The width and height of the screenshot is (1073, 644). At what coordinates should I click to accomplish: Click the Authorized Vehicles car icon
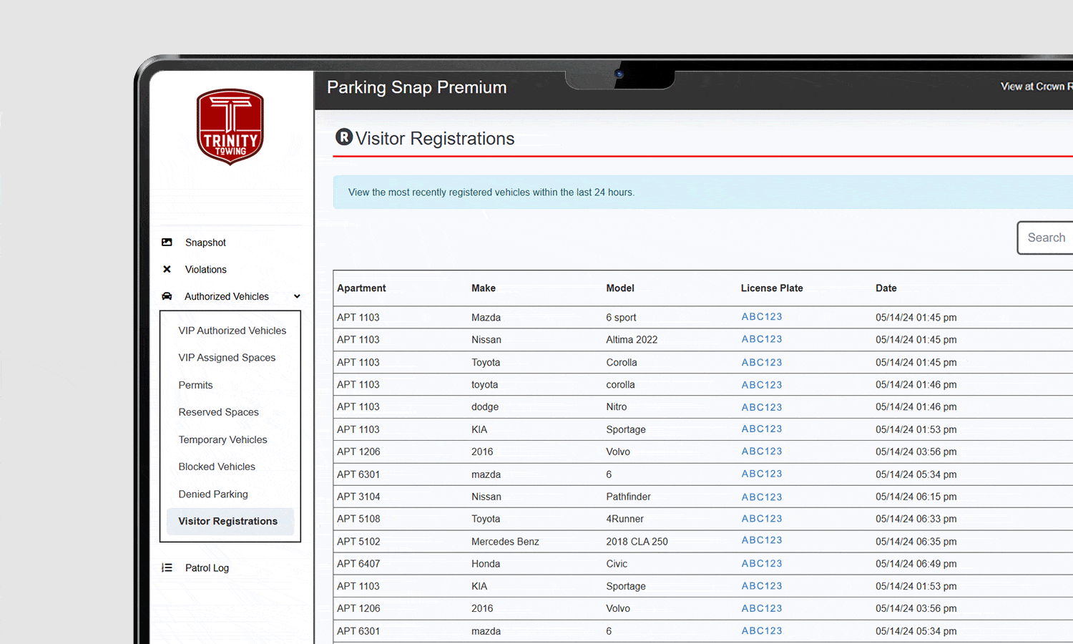[167, 296]
